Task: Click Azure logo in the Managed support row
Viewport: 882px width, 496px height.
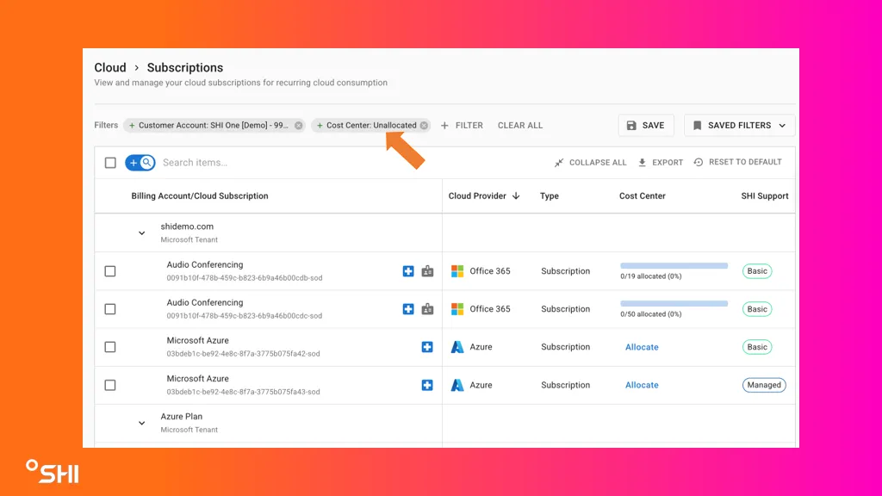Action: 457,385
